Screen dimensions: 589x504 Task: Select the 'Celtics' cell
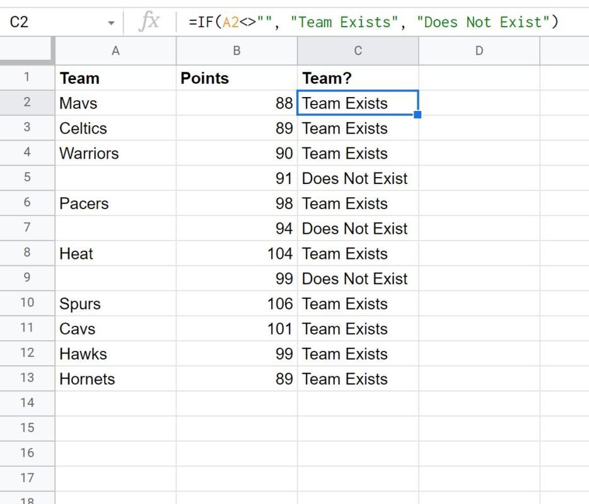[x=115, y=128]
